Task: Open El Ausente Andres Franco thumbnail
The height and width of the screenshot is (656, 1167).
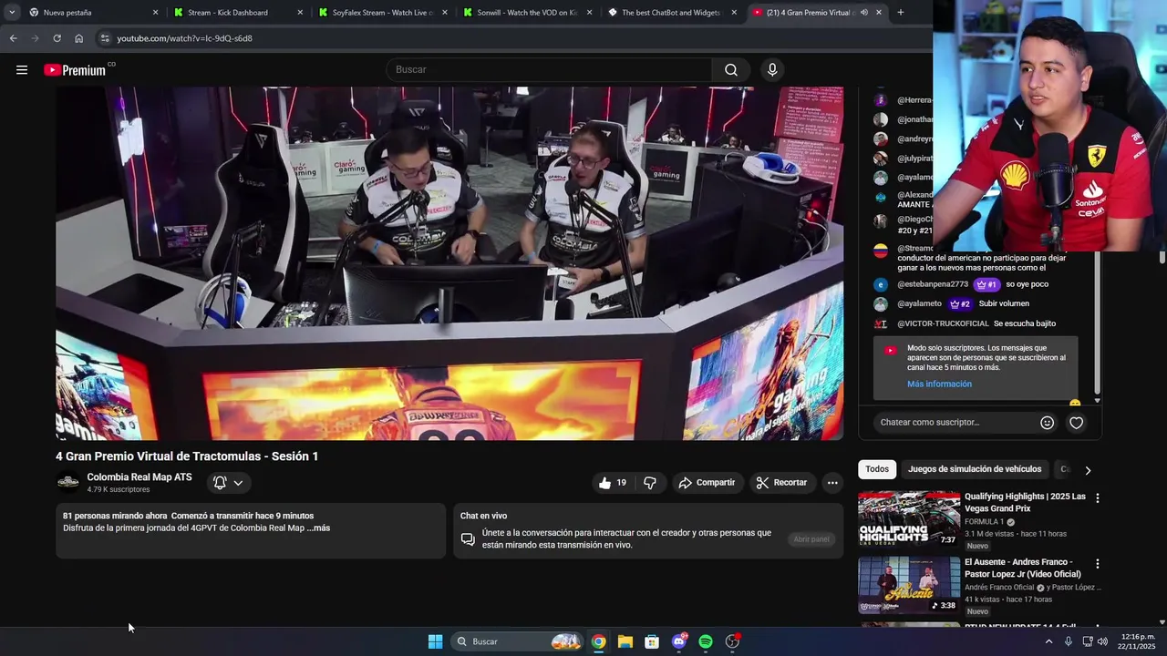Action: [x=909, y=586]
